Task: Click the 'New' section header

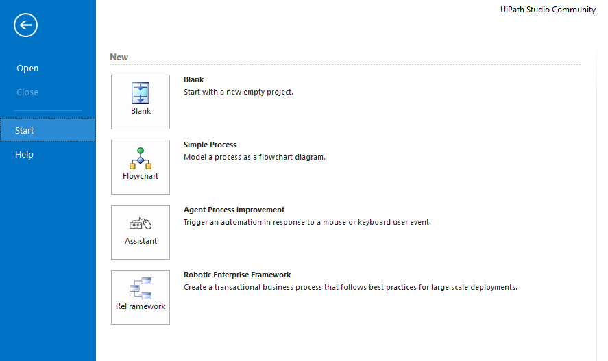Action: click(119, 58)
